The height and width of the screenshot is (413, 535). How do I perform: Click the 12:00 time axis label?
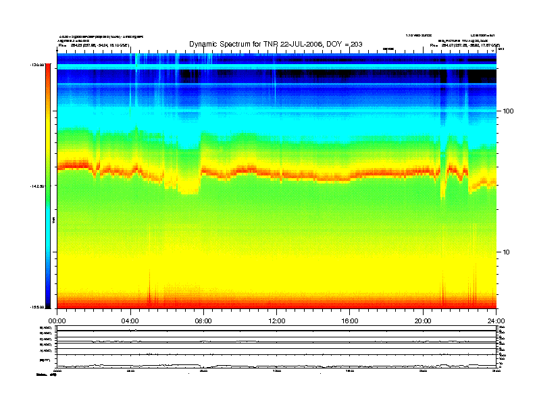277,321
